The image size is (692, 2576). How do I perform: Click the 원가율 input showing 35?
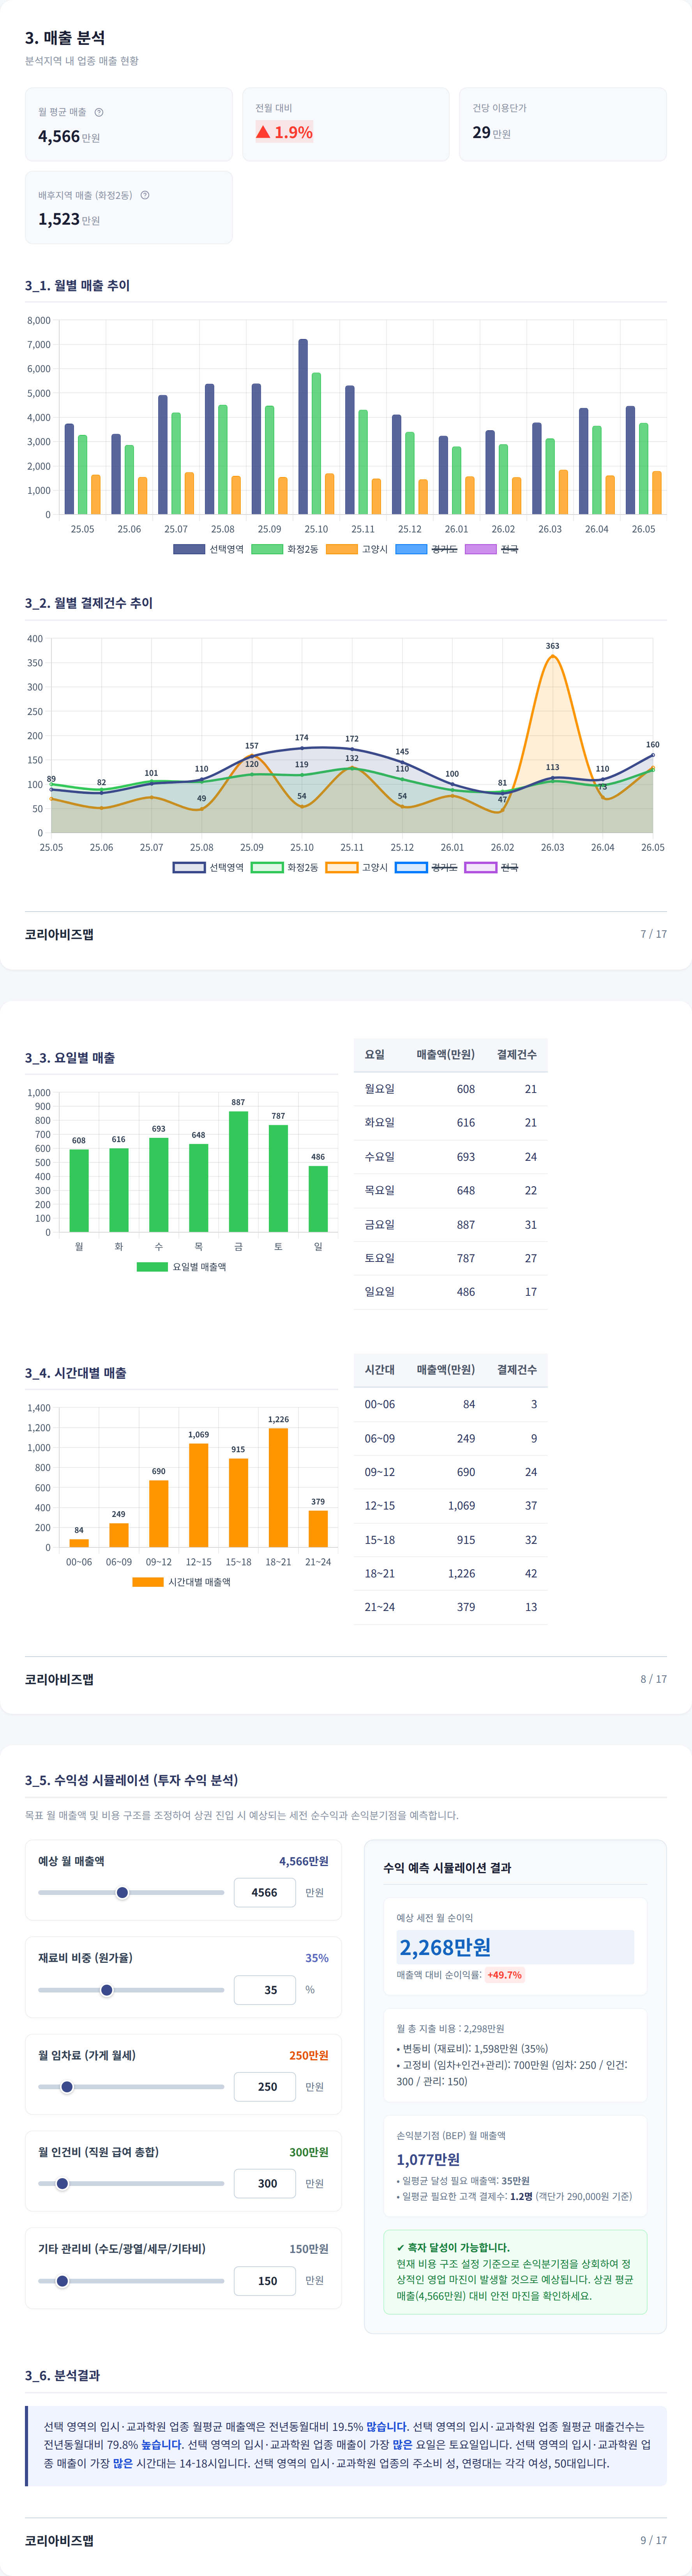click(265, 1990)
